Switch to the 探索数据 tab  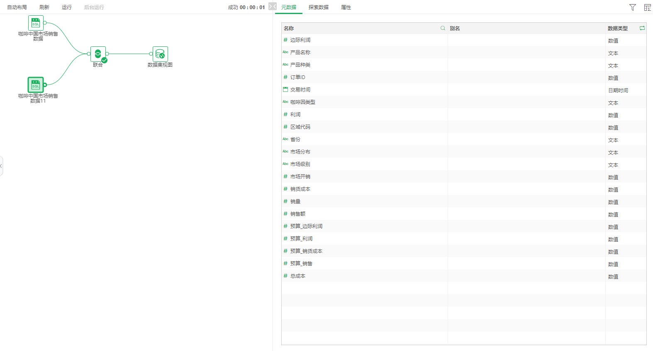pyautogui.click(x=318, y=7)
